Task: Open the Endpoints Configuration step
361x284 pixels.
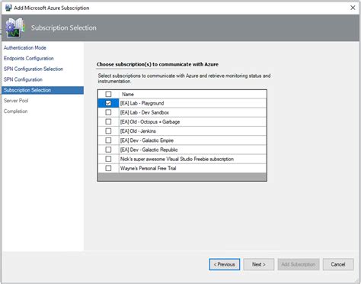Action: [x=29, y=58]
